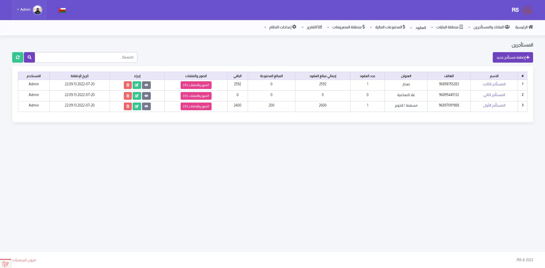View row 2 tenant with eye icon
Screen dimensions: 545x268
tap(146, 96)
